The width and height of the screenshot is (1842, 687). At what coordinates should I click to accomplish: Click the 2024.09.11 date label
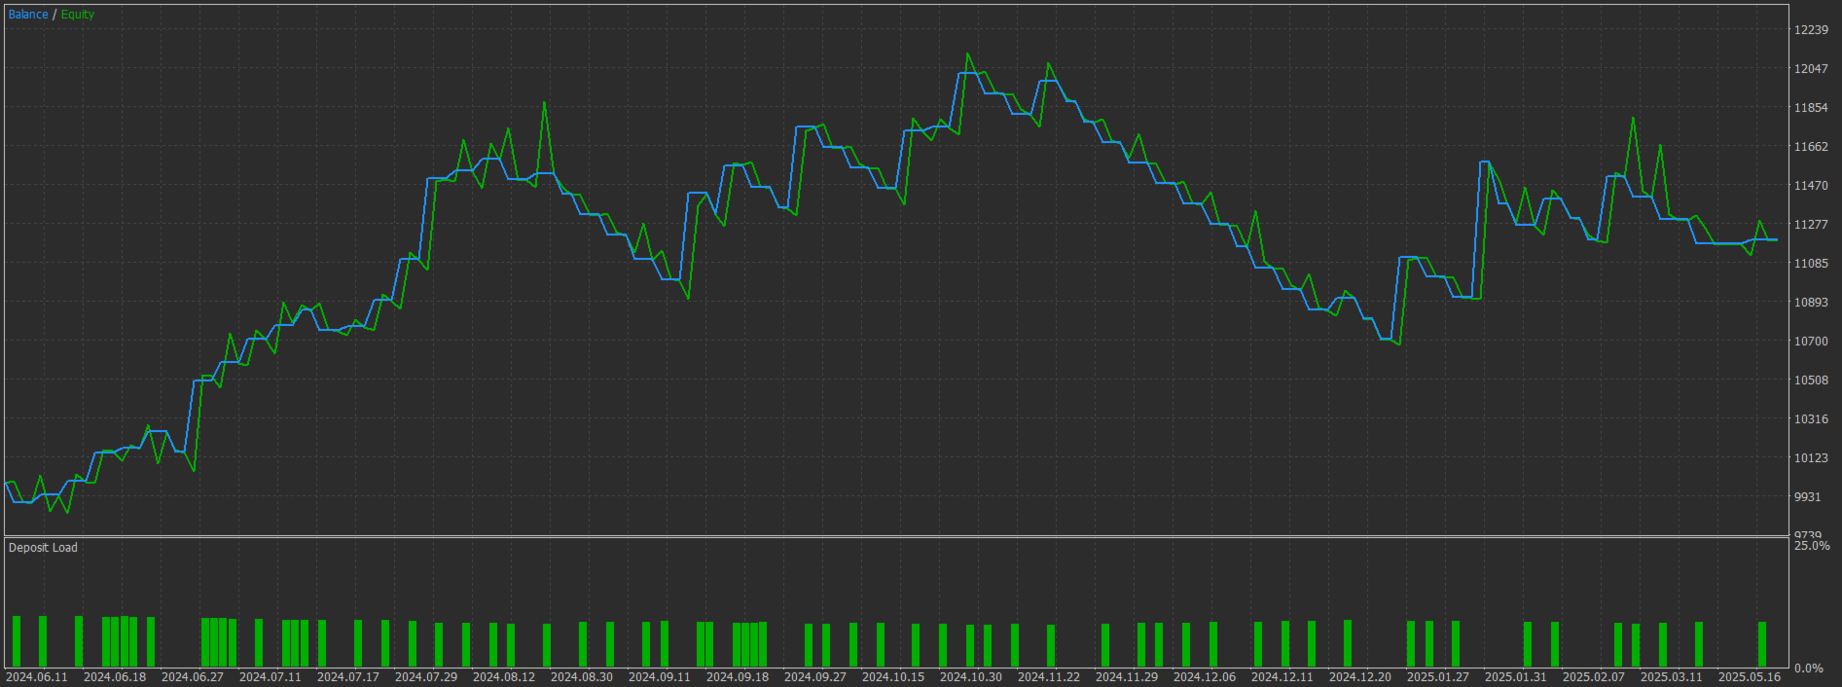[660, 677]
